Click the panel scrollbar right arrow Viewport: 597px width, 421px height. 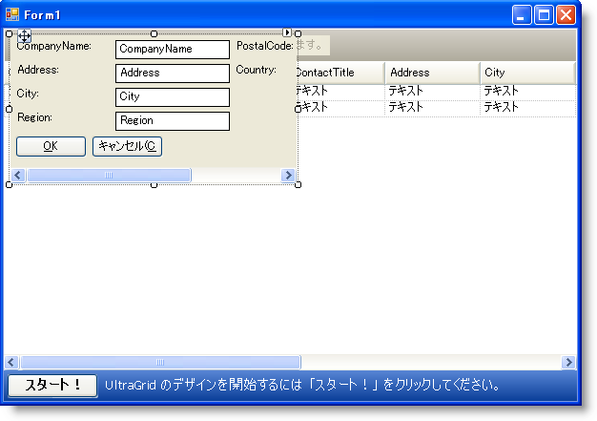288,176
